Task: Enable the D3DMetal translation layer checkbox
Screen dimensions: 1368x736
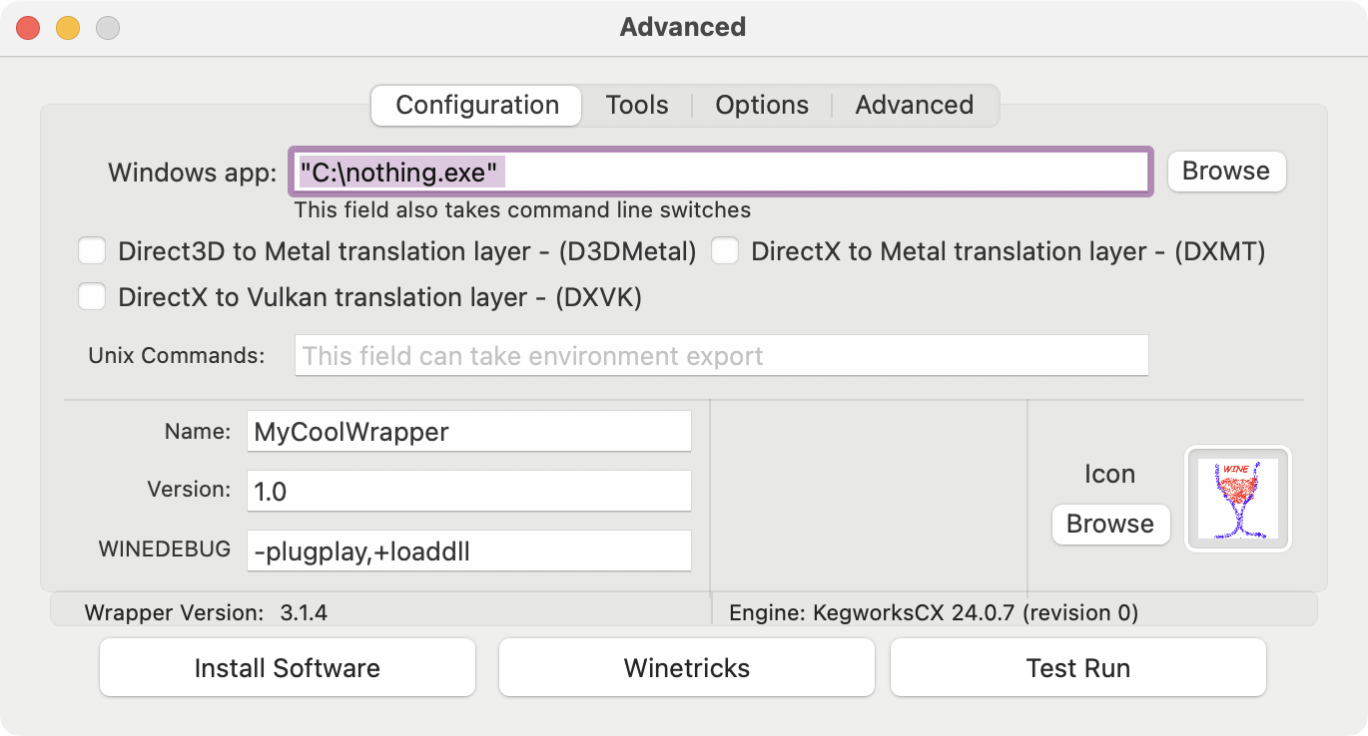Action: (93, 251)
